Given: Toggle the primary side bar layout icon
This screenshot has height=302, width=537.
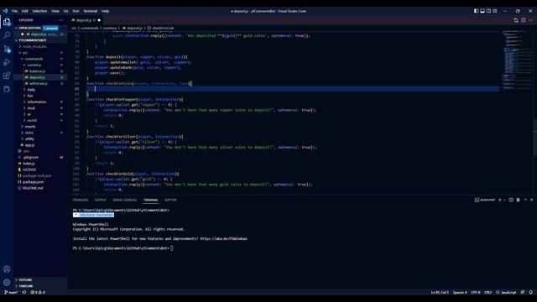Looking at the screenshot, I should click(476, 11).
